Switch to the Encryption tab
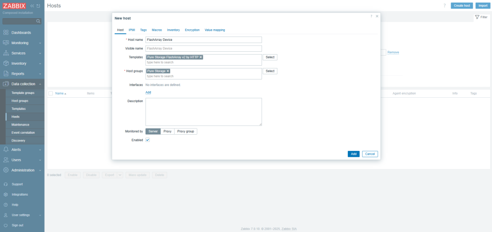 coord(192,30)
